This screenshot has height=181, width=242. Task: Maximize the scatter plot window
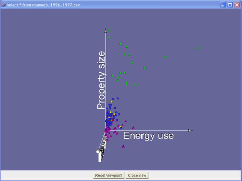point(230,5)
